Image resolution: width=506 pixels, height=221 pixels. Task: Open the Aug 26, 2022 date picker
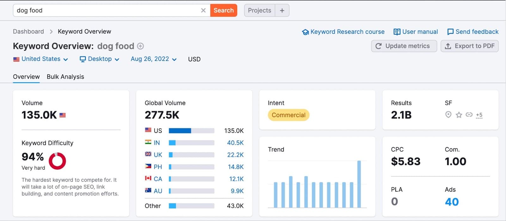[153, 59]
